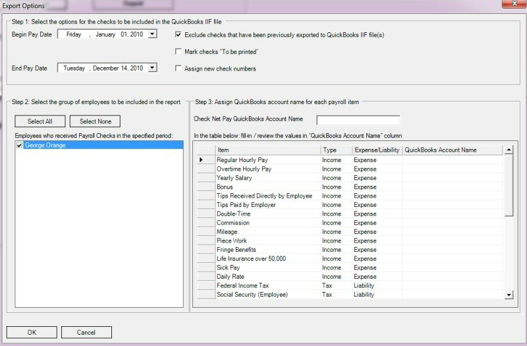
Task: Open End Pay Date dropdown arrow
Action: 153,68
